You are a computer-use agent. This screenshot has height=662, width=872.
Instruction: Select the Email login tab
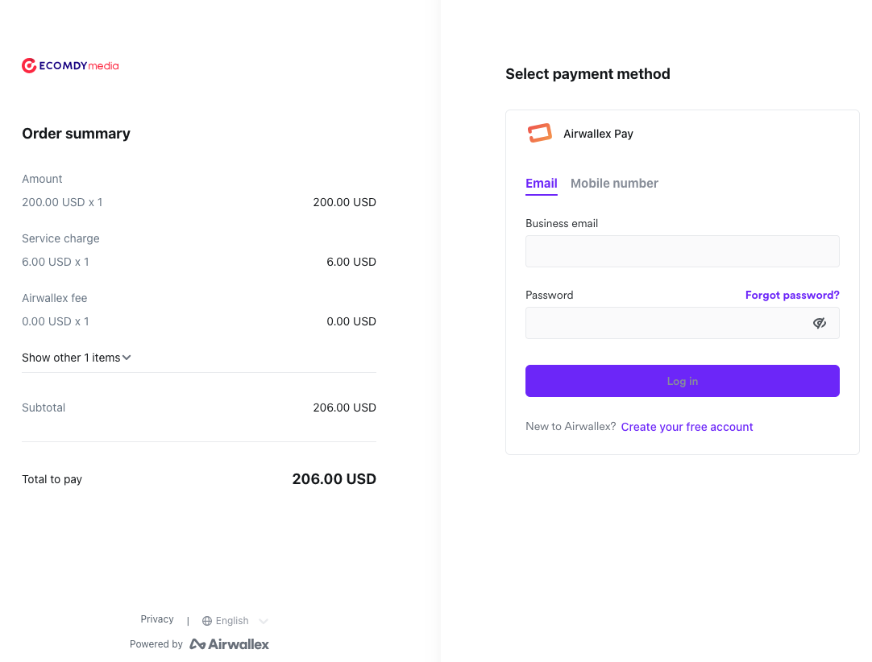541,184
